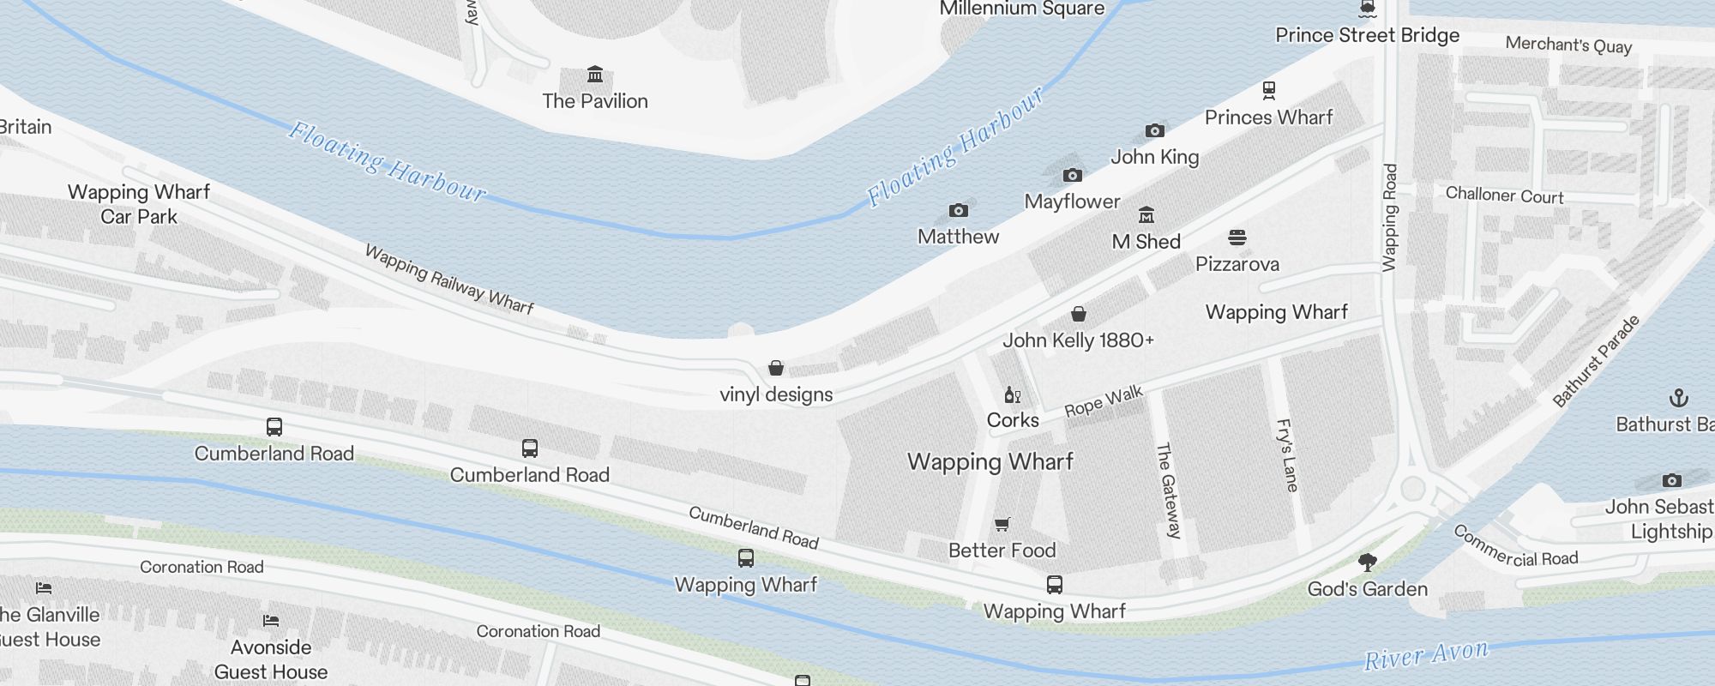Select the vinyl designs shop icon
Screen dimensions: 1715x686
tap(776, 368)
